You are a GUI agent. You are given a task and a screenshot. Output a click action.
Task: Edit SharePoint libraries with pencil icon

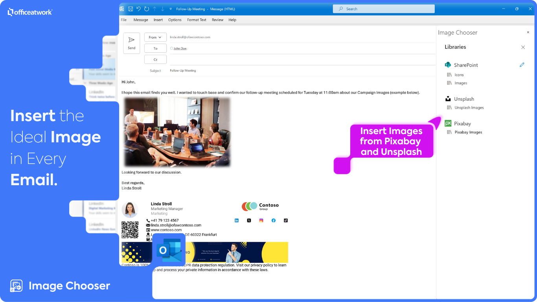click(x=522, y=65)
